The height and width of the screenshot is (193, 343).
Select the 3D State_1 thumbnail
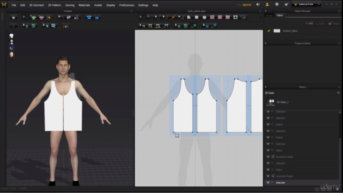(x=270, y=102)
